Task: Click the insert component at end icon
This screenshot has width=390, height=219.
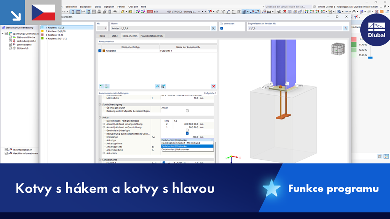Action: click(x=107, y=86)
